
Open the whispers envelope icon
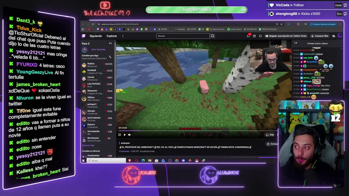pos(254,36)
